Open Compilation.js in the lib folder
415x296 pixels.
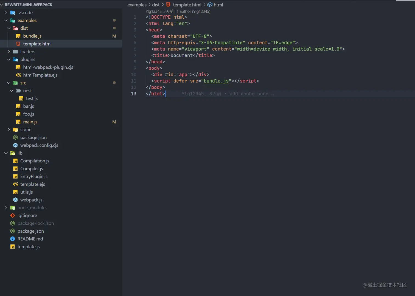click(x=35, y=161)
